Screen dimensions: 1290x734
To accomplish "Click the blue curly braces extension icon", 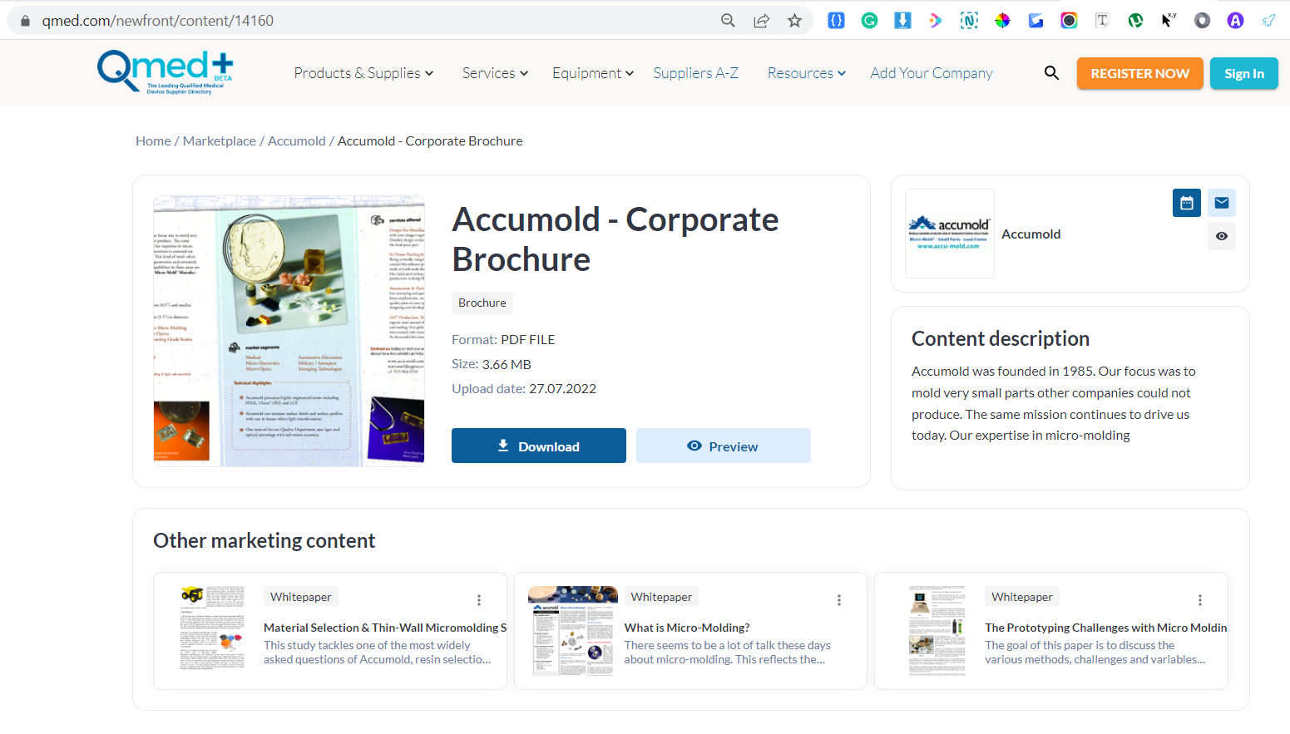I will (836, 21).
